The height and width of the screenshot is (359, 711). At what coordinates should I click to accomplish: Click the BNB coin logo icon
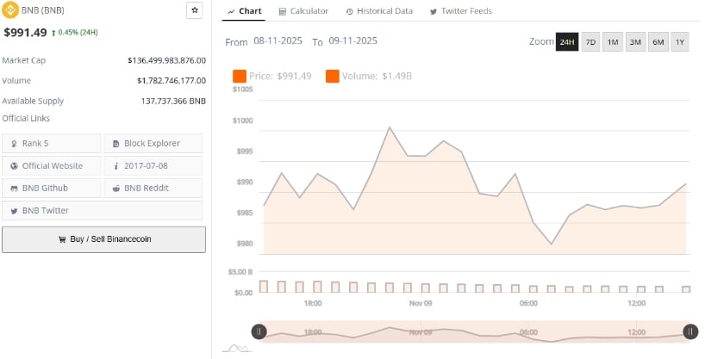(12, 11)
